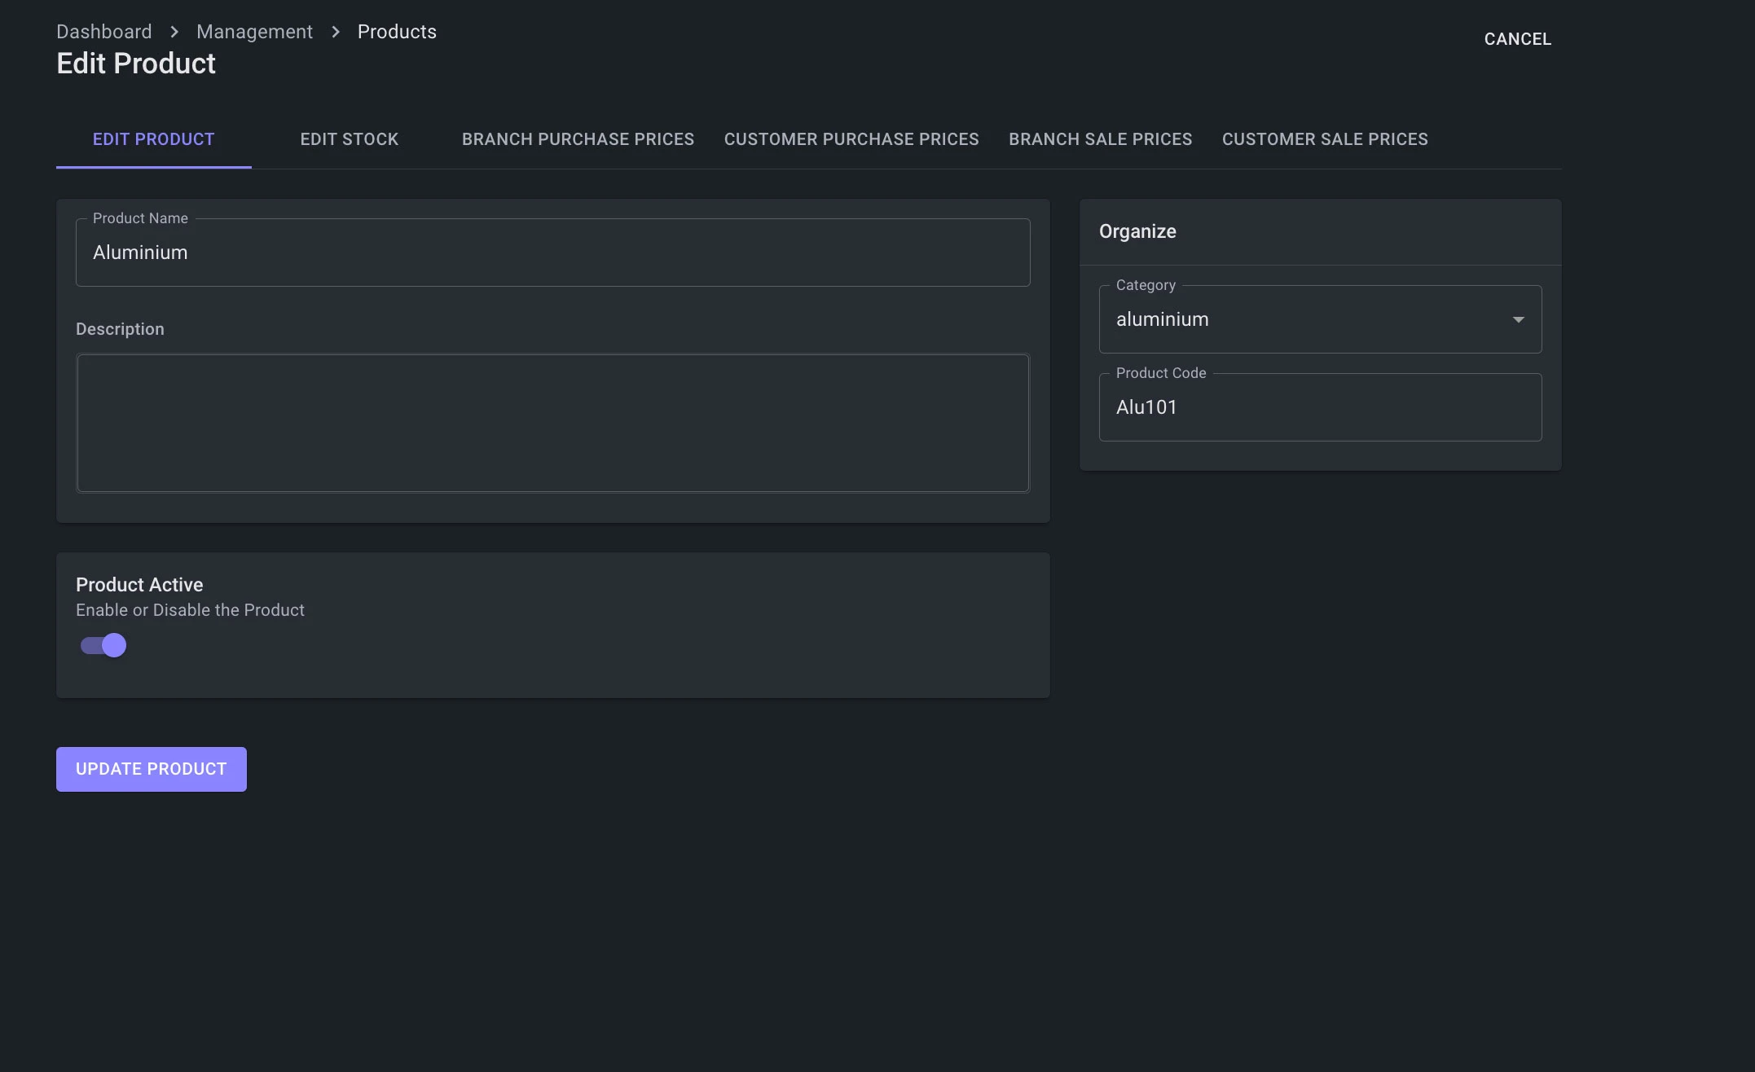Screen dimensions: 1755x1072
Task: Click the Cancel button
Action: coord(1517,39)
